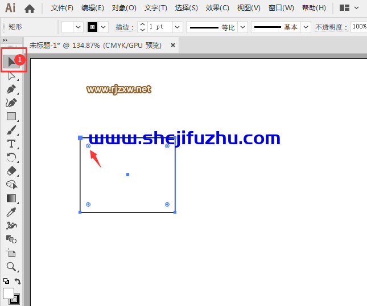Select the Eraser tool
The width and height of the screenshot is (367, 306).
[11, 171]
